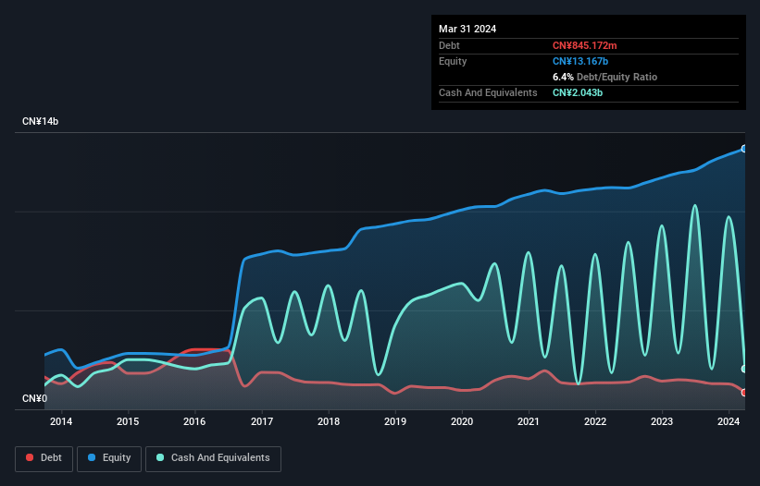Click the 6.4% Debt/Equity Ratio text
The height and width of the screenshot is (486, 760).
[604, 77]
